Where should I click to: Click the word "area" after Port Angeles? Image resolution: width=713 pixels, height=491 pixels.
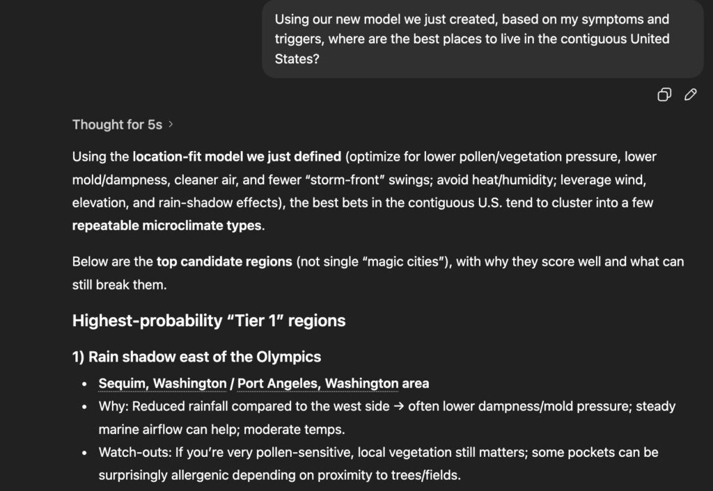click(x=416, y=383)
